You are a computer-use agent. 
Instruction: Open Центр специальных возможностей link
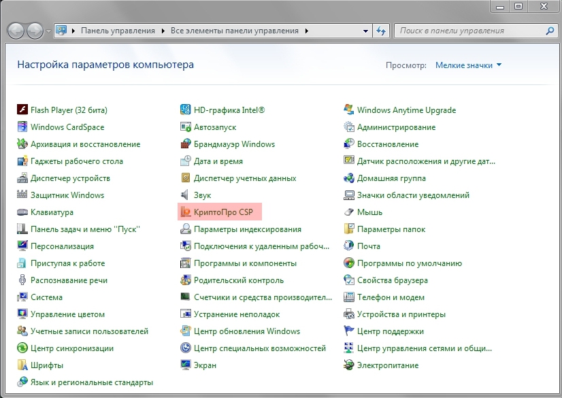[260, 348]
